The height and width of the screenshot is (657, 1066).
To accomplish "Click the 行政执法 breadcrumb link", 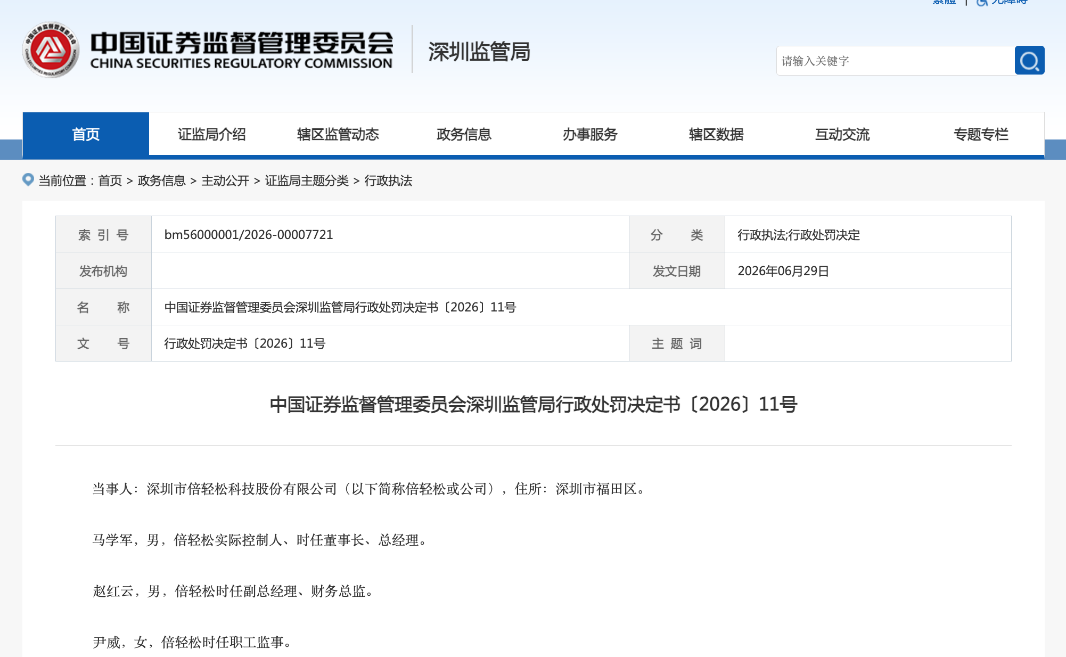I will pyautogui.click(x=388, y=181).
